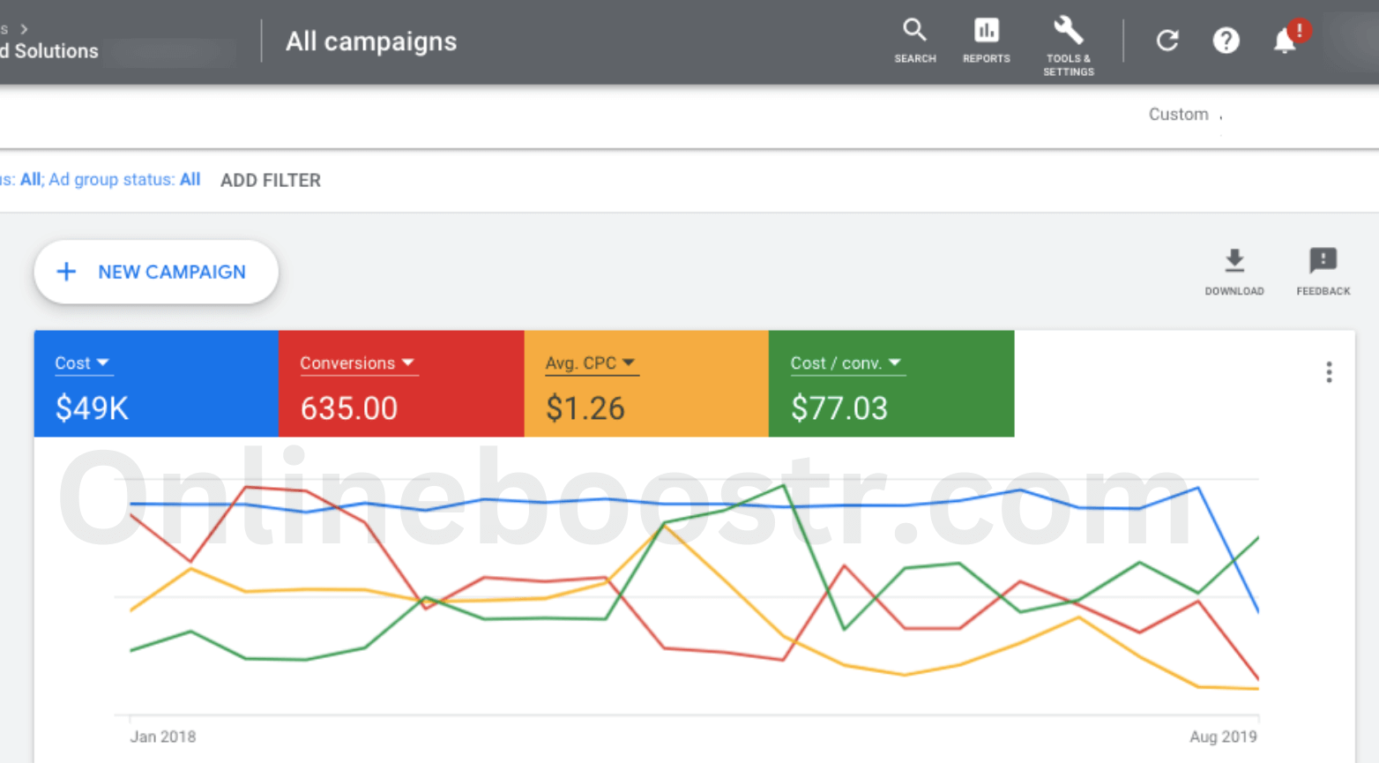Open the Feedback icon
This screenshot has width=1379, height=763.
coord(1323,271)
